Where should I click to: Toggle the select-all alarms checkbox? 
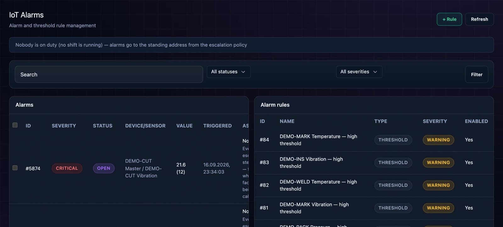[x=15, y=125]
